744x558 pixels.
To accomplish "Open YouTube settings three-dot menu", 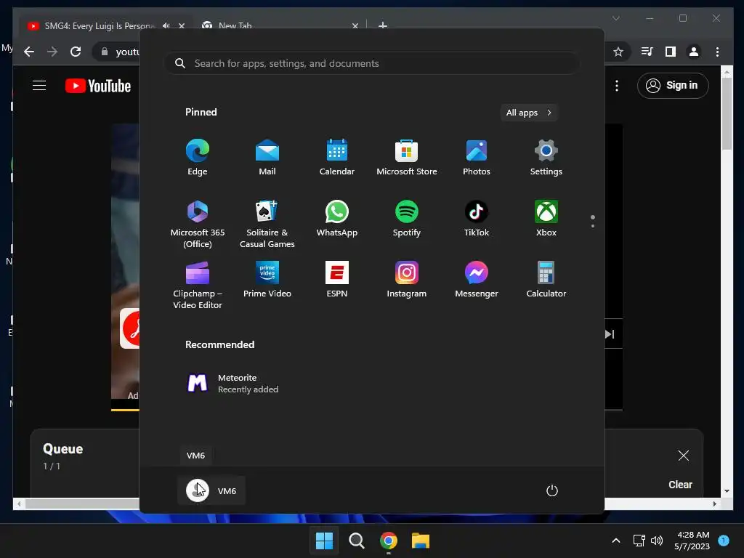I will pyautogui.click(x=616, y=86).
